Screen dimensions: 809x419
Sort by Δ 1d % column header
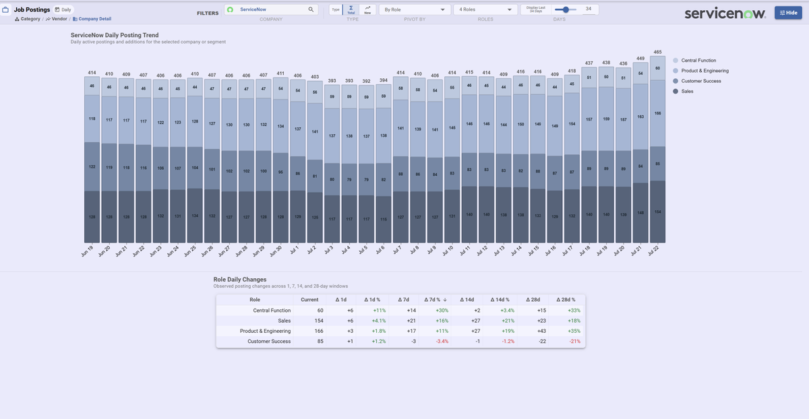point(372,300)
